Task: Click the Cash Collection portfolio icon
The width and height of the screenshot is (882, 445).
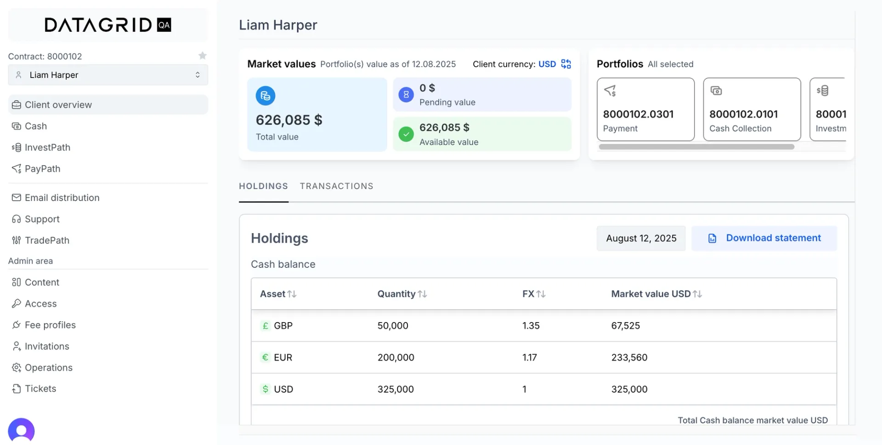Action: 716,91
